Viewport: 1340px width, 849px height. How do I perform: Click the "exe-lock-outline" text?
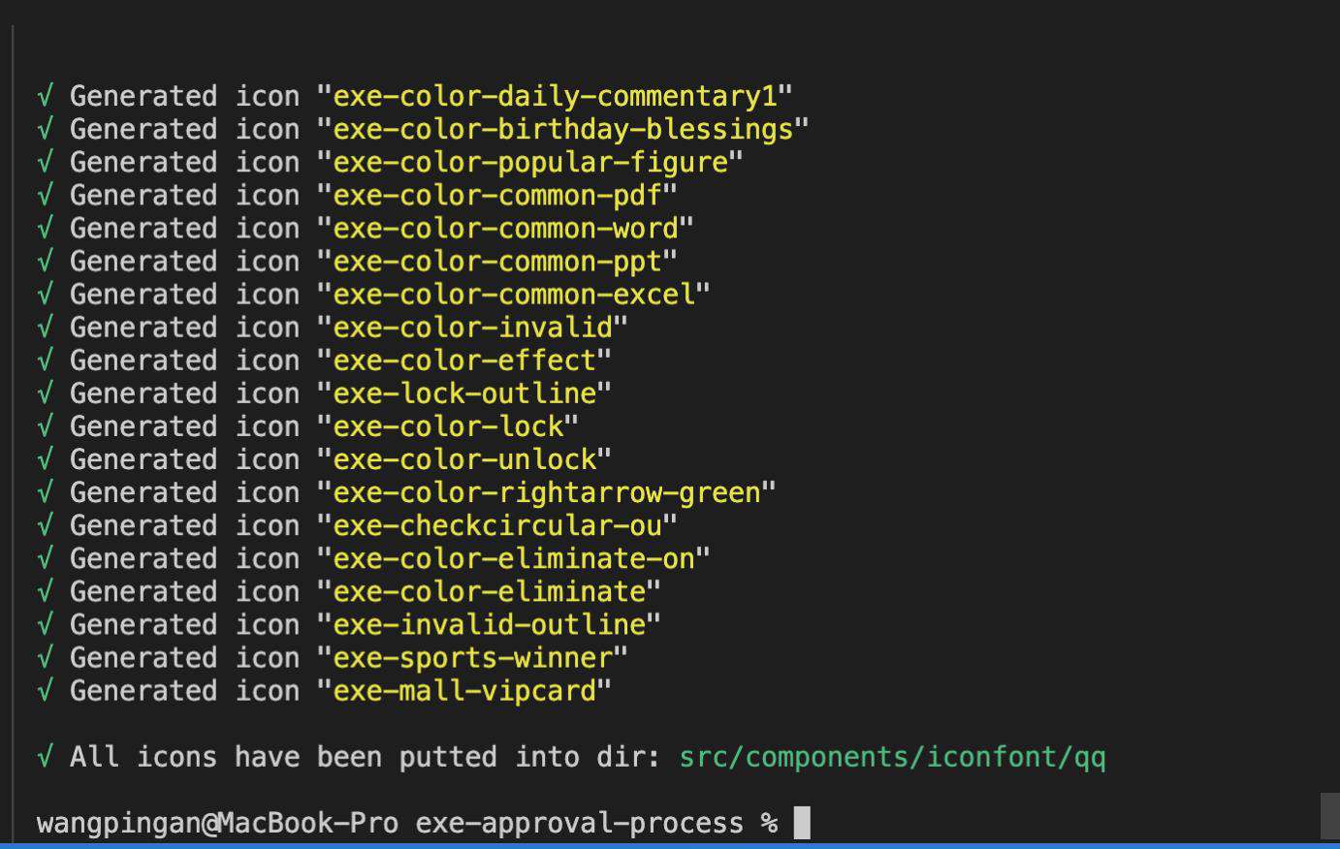click(464, 393)
